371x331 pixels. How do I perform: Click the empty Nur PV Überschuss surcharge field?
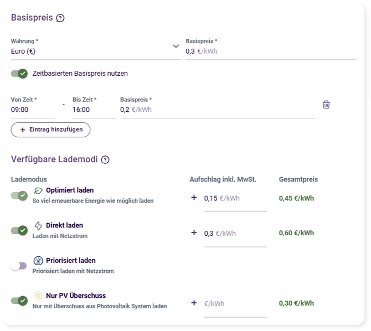235,304
